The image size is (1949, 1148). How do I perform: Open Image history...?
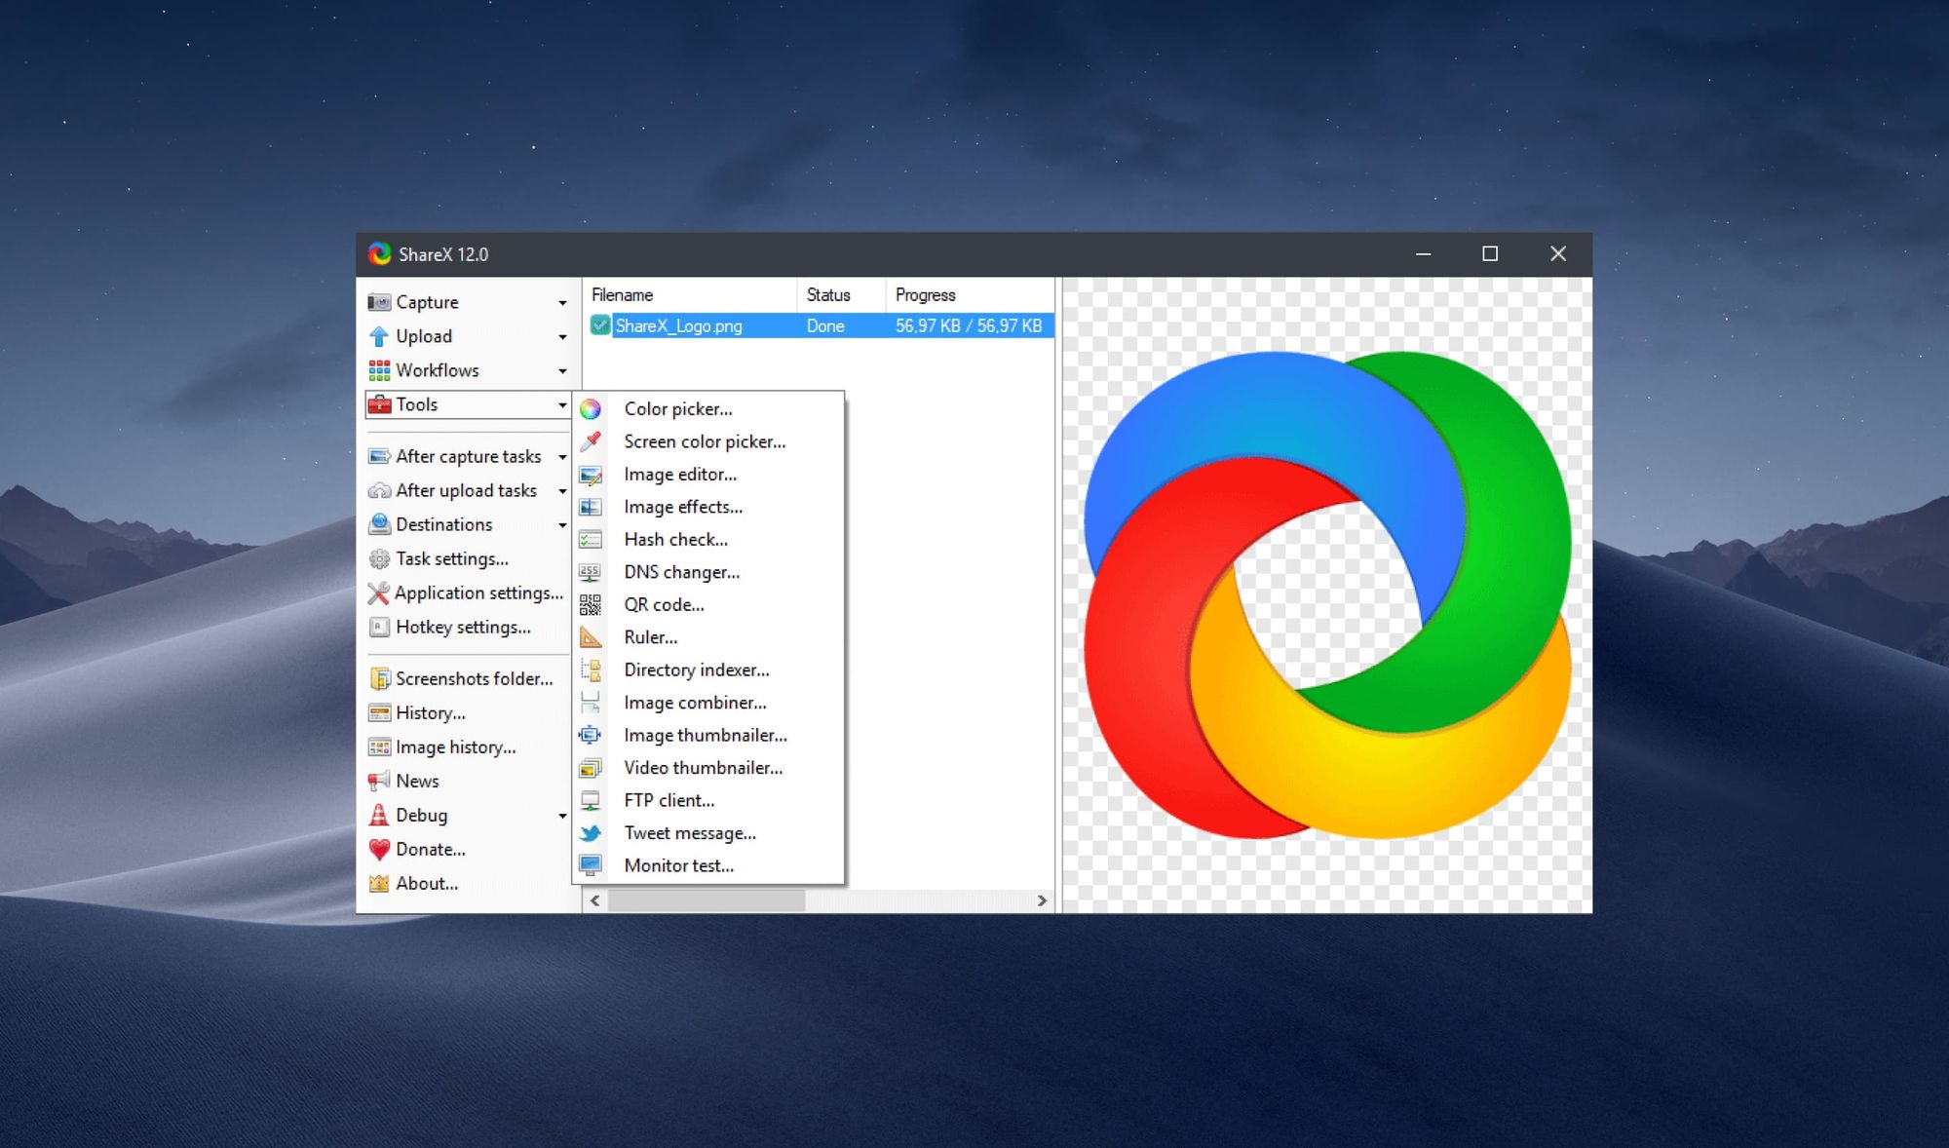[456, 746]
